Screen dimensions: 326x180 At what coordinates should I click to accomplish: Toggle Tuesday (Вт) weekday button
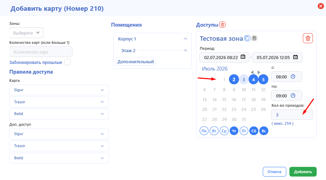click(214, 131)
